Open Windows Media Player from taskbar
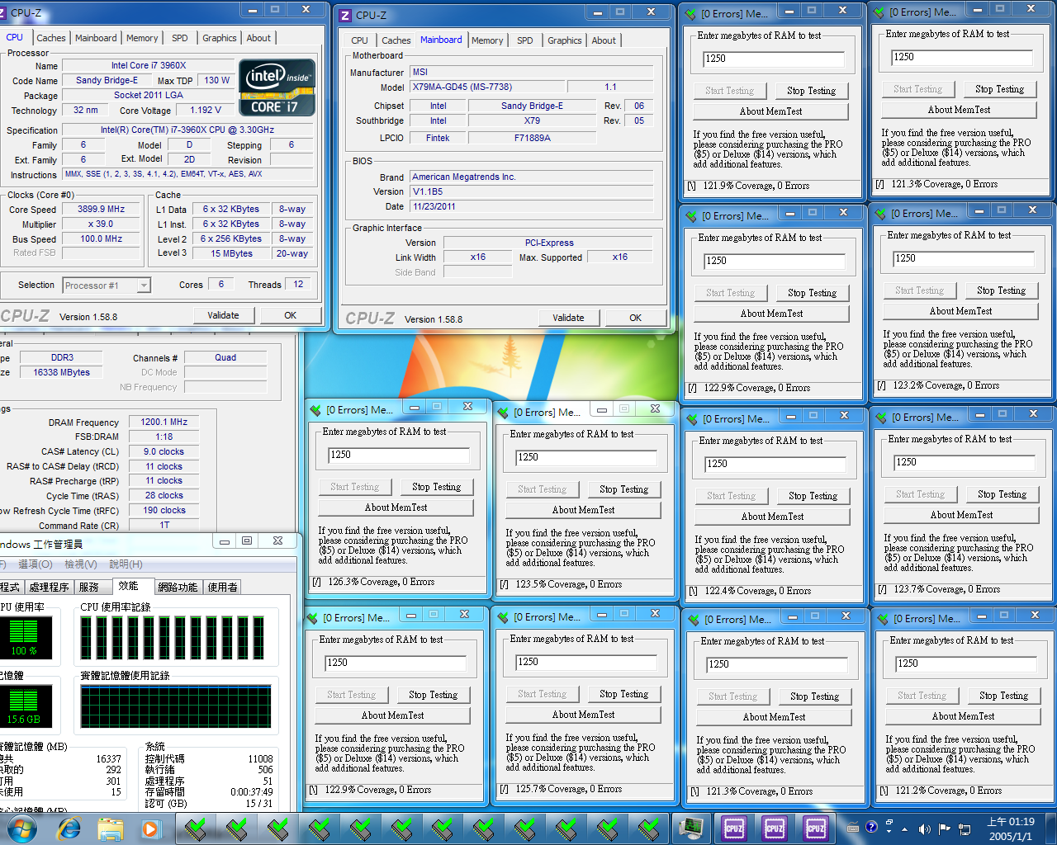The image size is (1057, 845). (150, 828)
